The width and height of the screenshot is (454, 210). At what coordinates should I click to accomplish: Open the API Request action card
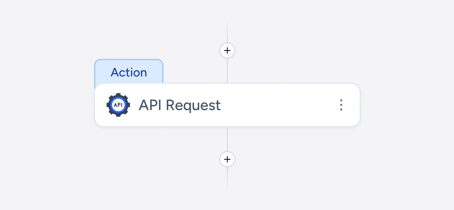click(x=227, y=105)
